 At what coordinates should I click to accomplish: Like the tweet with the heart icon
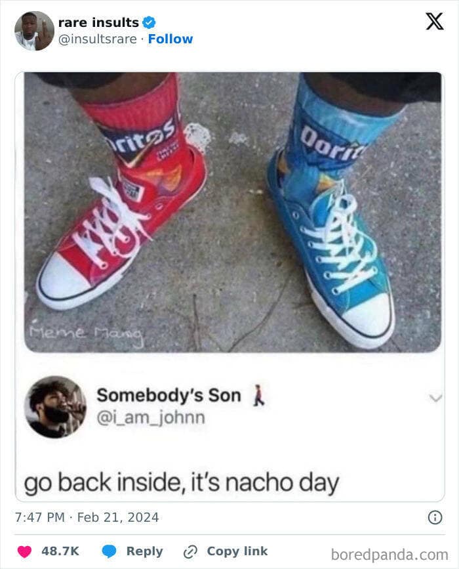click(x=25, y=551)
